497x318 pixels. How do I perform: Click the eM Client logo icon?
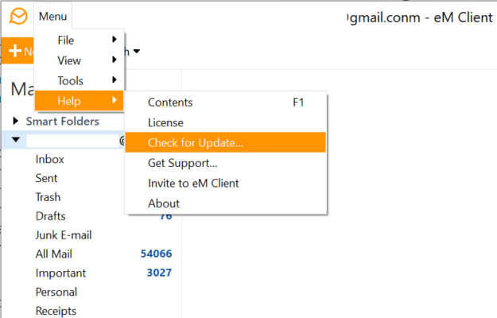point(16,16)
